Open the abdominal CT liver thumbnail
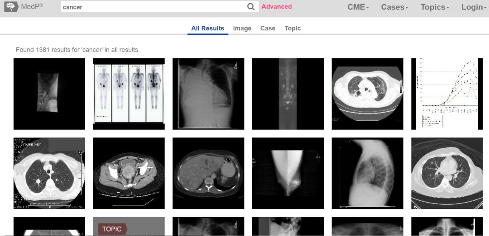The height and width of the screenshot is (236, 489). tap(208, 173)
